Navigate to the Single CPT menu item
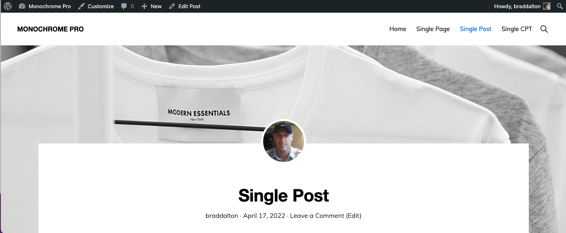566x233 pixels. 517,29
